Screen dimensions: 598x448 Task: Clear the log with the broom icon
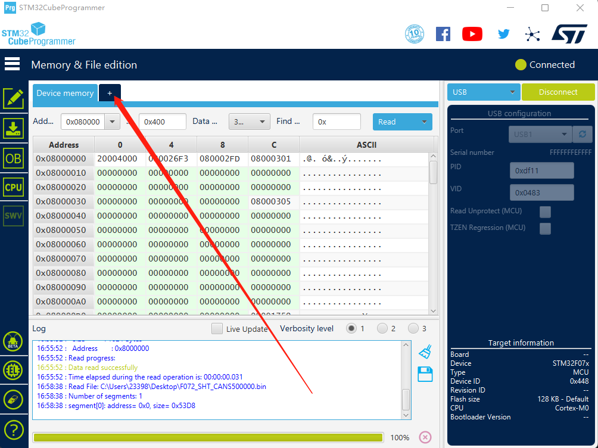(x=425, y=352)
